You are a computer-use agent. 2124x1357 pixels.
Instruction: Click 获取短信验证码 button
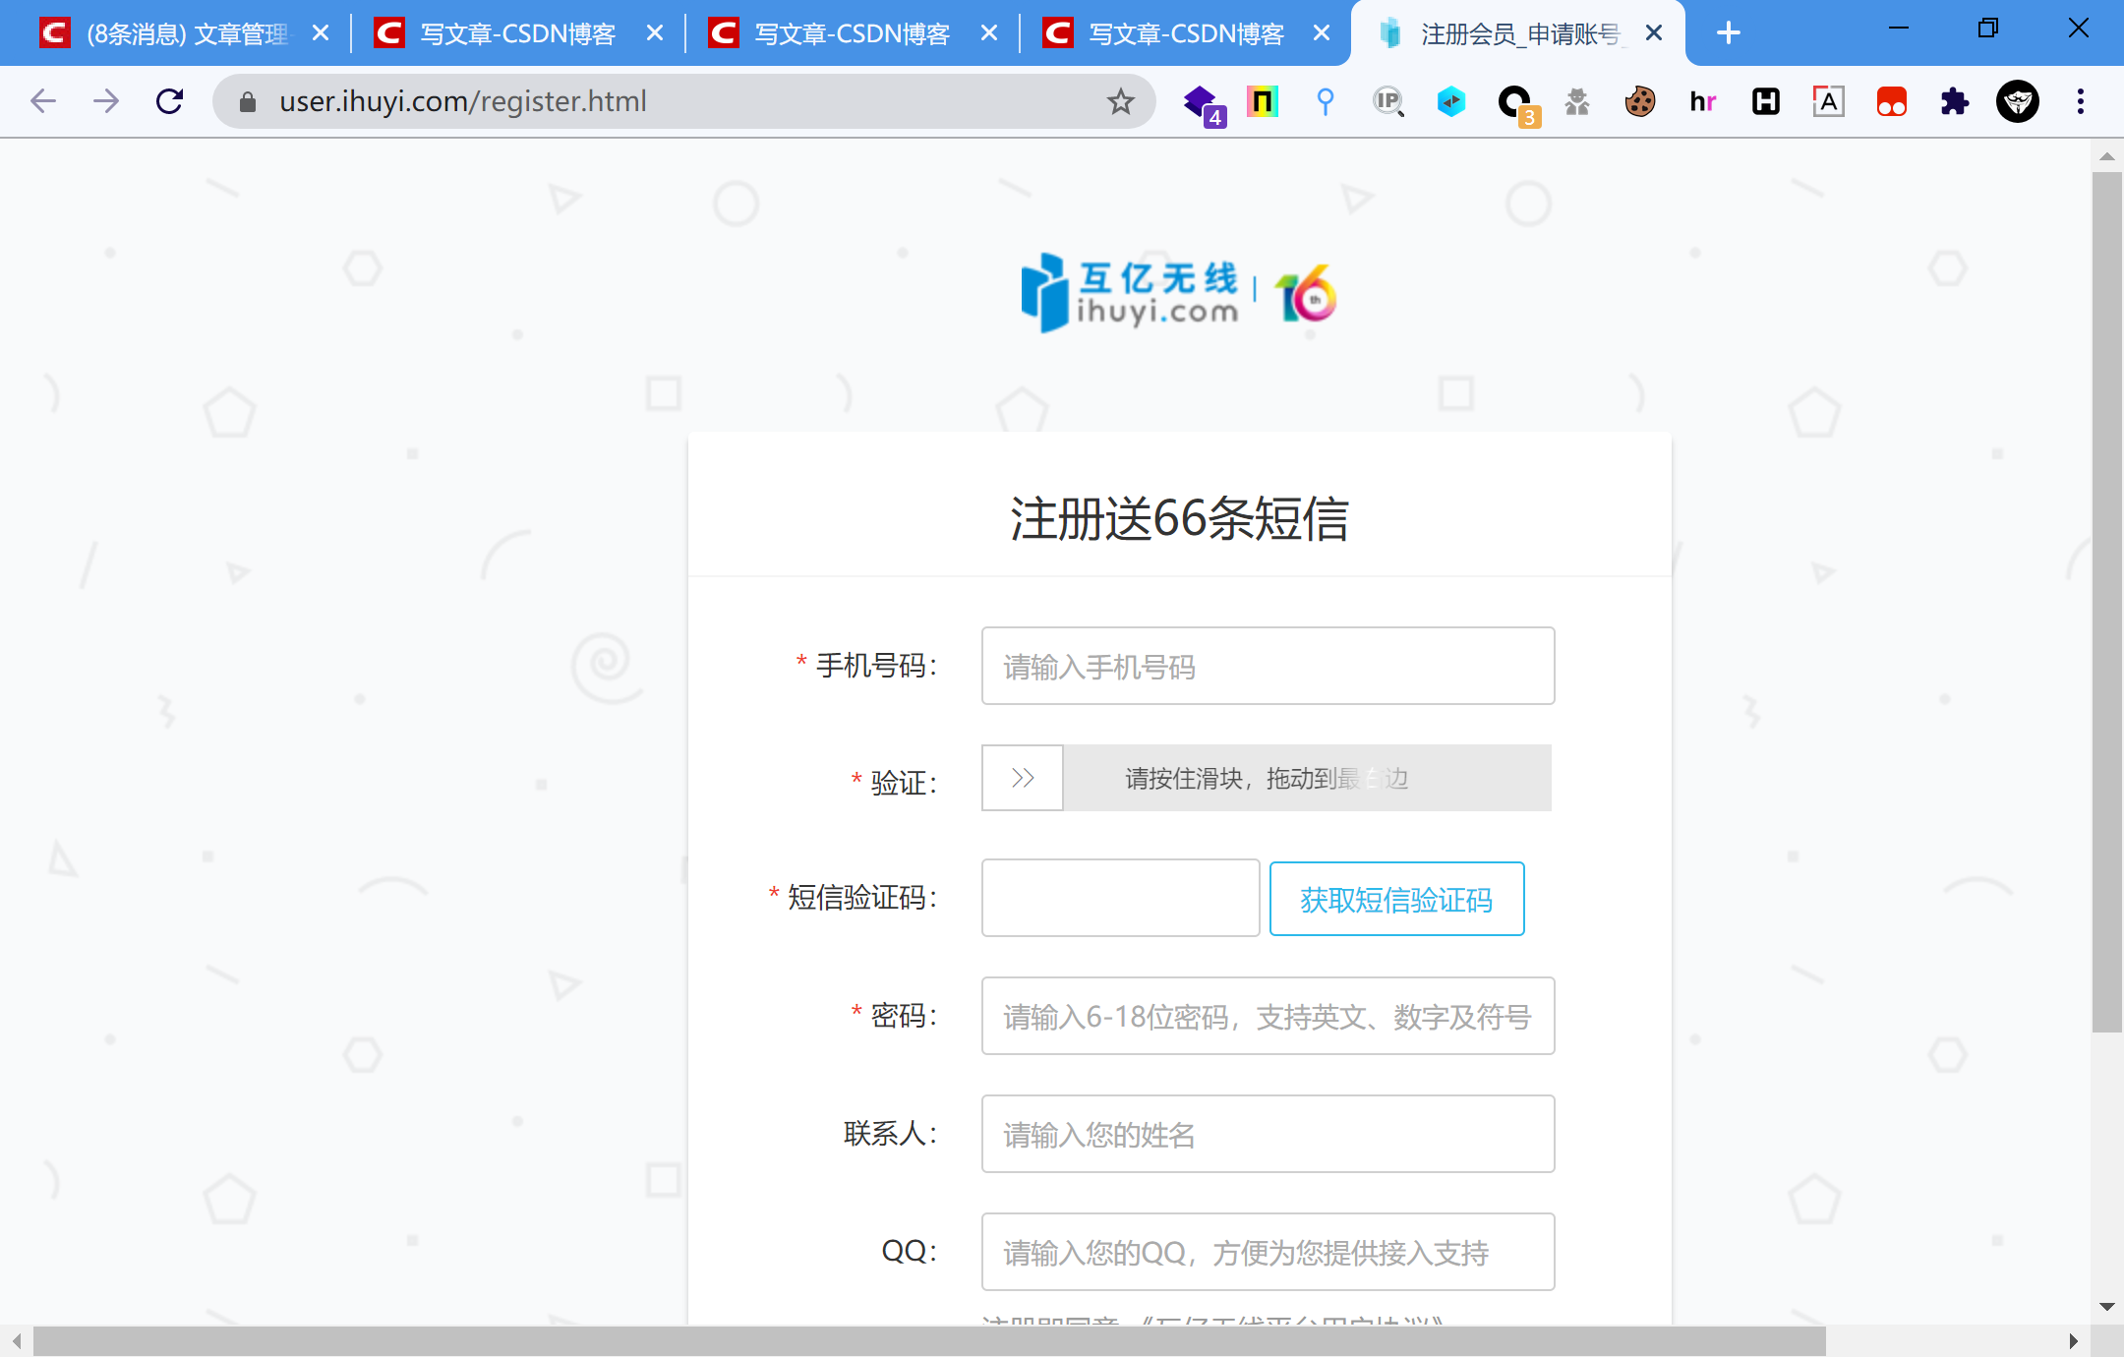1396,899
